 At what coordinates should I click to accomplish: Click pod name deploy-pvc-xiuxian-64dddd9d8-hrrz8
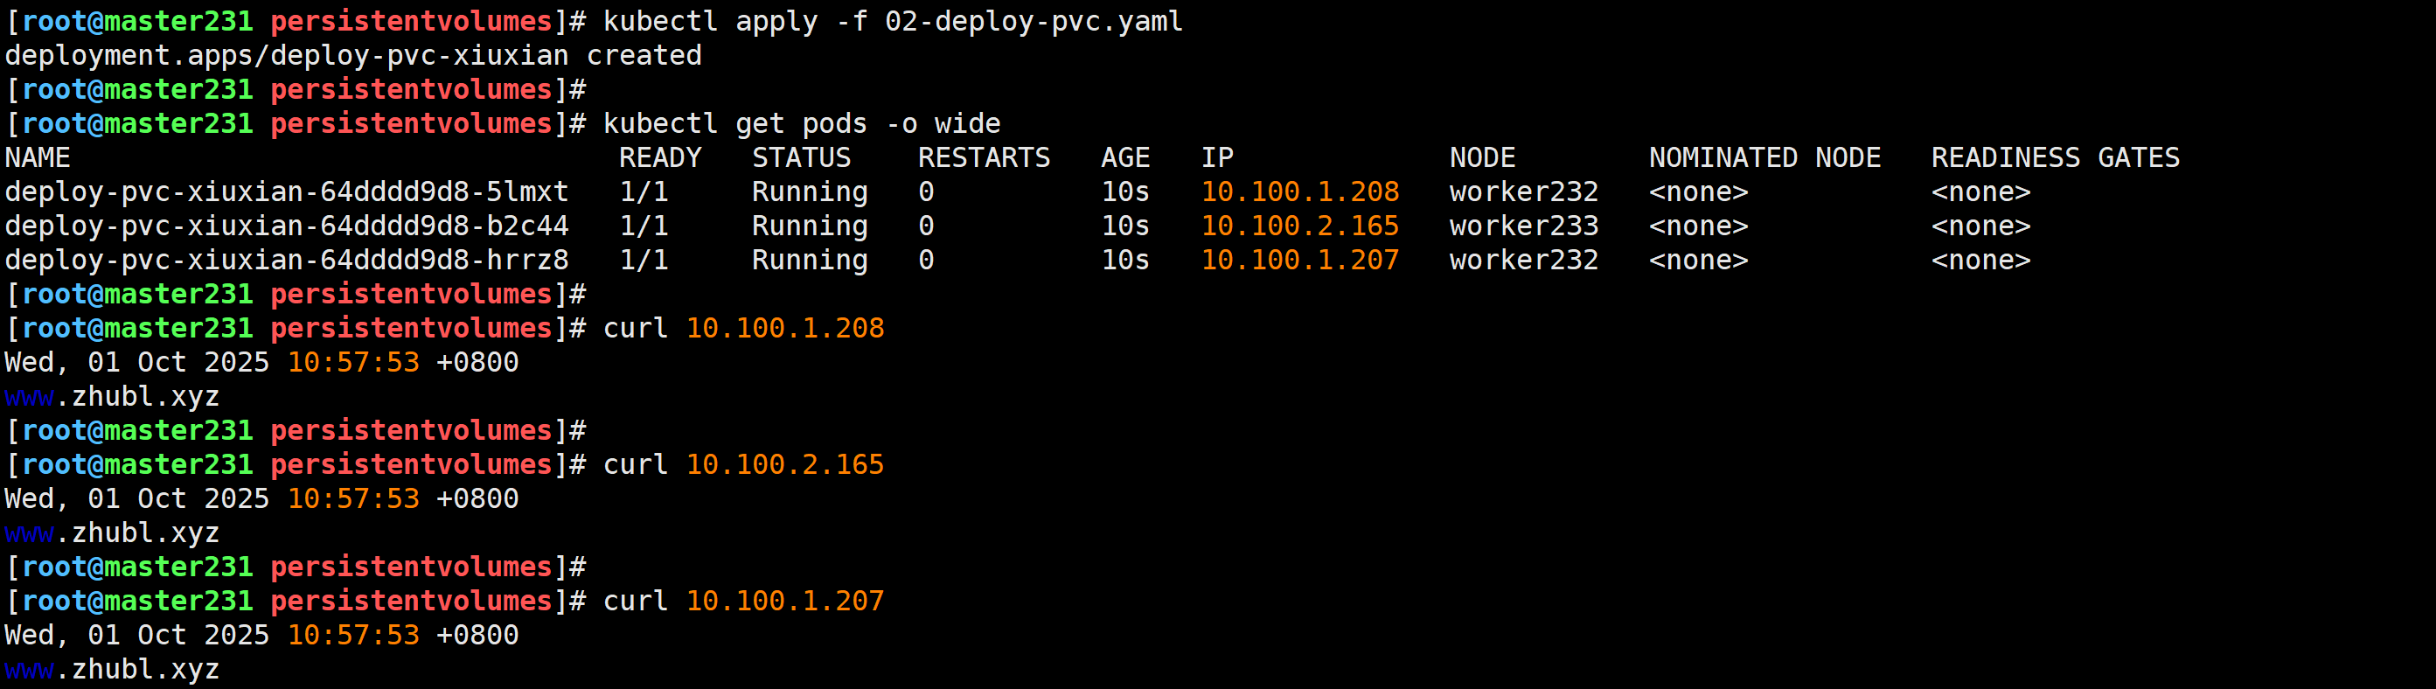point(287,260)
